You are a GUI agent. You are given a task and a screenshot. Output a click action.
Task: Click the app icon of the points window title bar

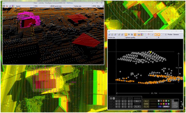pyautogui.click(x=109, y=31)
